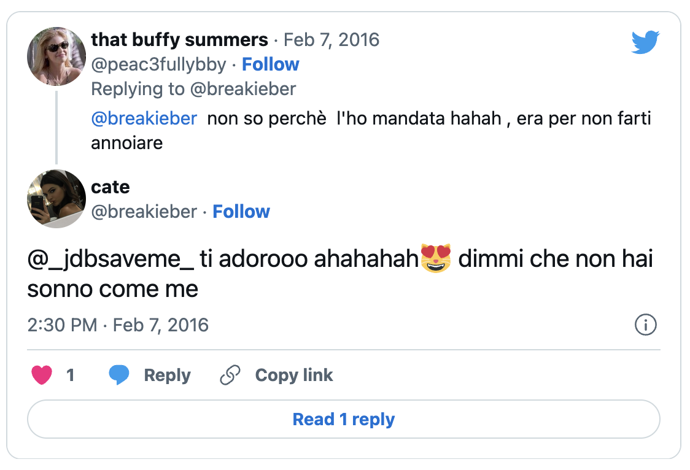Viewport: 690px width, 470px height.
Task: Expand thread with Read 1 reply
Action: (x=344, y=420)
